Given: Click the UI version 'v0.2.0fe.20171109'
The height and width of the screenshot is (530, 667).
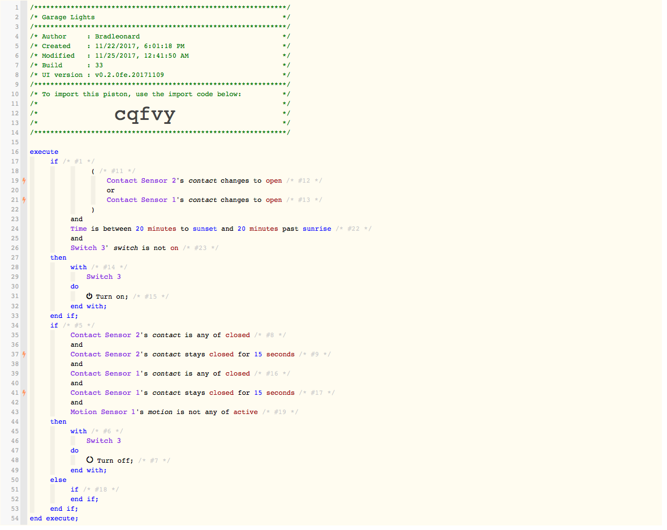Looking at the screenshot, I should 130,75.
